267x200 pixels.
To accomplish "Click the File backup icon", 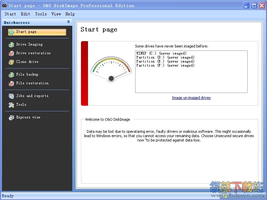I will tap(11, 75).
